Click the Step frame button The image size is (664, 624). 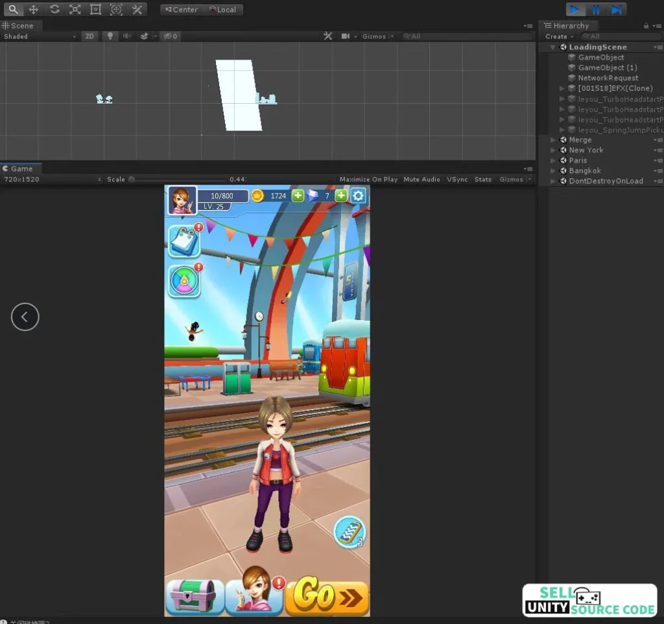pyautogui.click(x=617, y=10)
